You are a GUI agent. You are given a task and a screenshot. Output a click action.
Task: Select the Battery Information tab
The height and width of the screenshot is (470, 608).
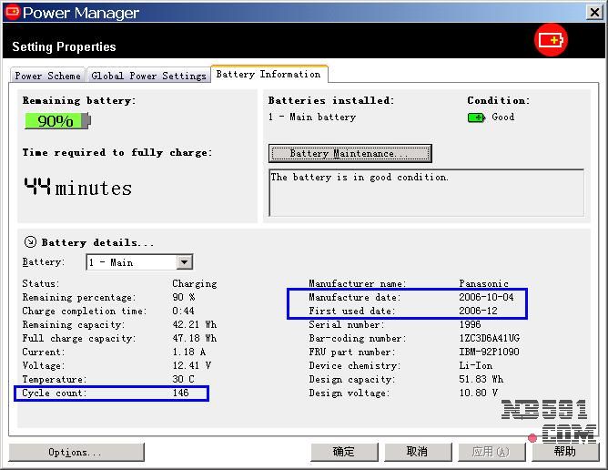click(269, 75)
